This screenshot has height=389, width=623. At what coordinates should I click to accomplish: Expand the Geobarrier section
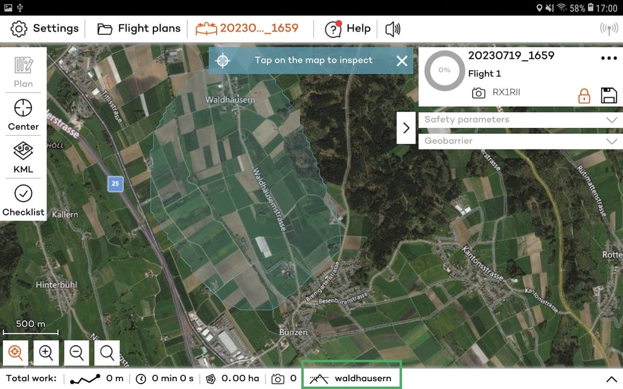point(518,141)
